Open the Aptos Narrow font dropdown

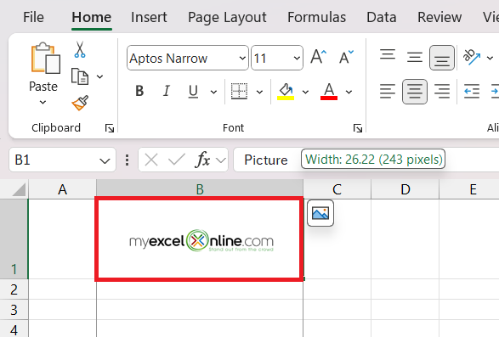242,59
